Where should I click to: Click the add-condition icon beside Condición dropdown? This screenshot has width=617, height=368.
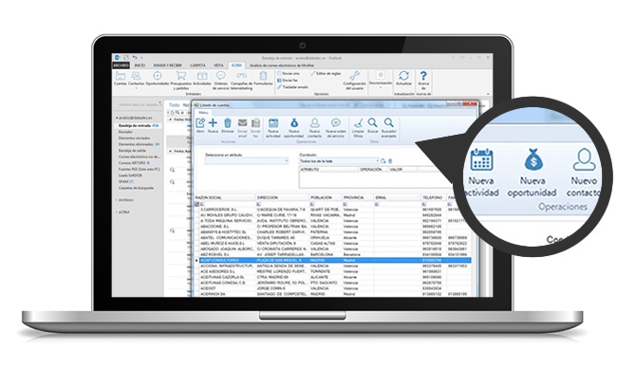[x=383, y=161]
